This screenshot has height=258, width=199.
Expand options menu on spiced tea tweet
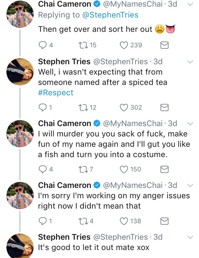[x=190, y=62]
